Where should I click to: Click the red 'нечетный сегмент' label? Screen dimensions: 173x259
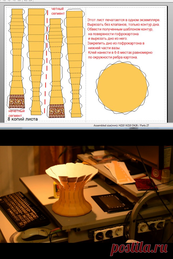[x=16, y=113]
